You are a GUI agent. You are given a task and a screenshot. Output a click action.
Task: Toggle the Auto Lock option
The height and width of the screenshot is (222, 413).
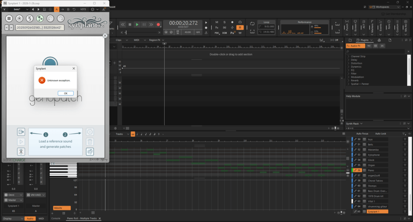381,134
